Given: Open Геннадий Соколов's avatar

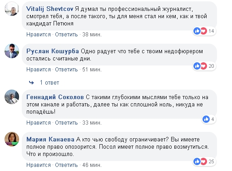Looking at the screenshot, I should point(12,97).
